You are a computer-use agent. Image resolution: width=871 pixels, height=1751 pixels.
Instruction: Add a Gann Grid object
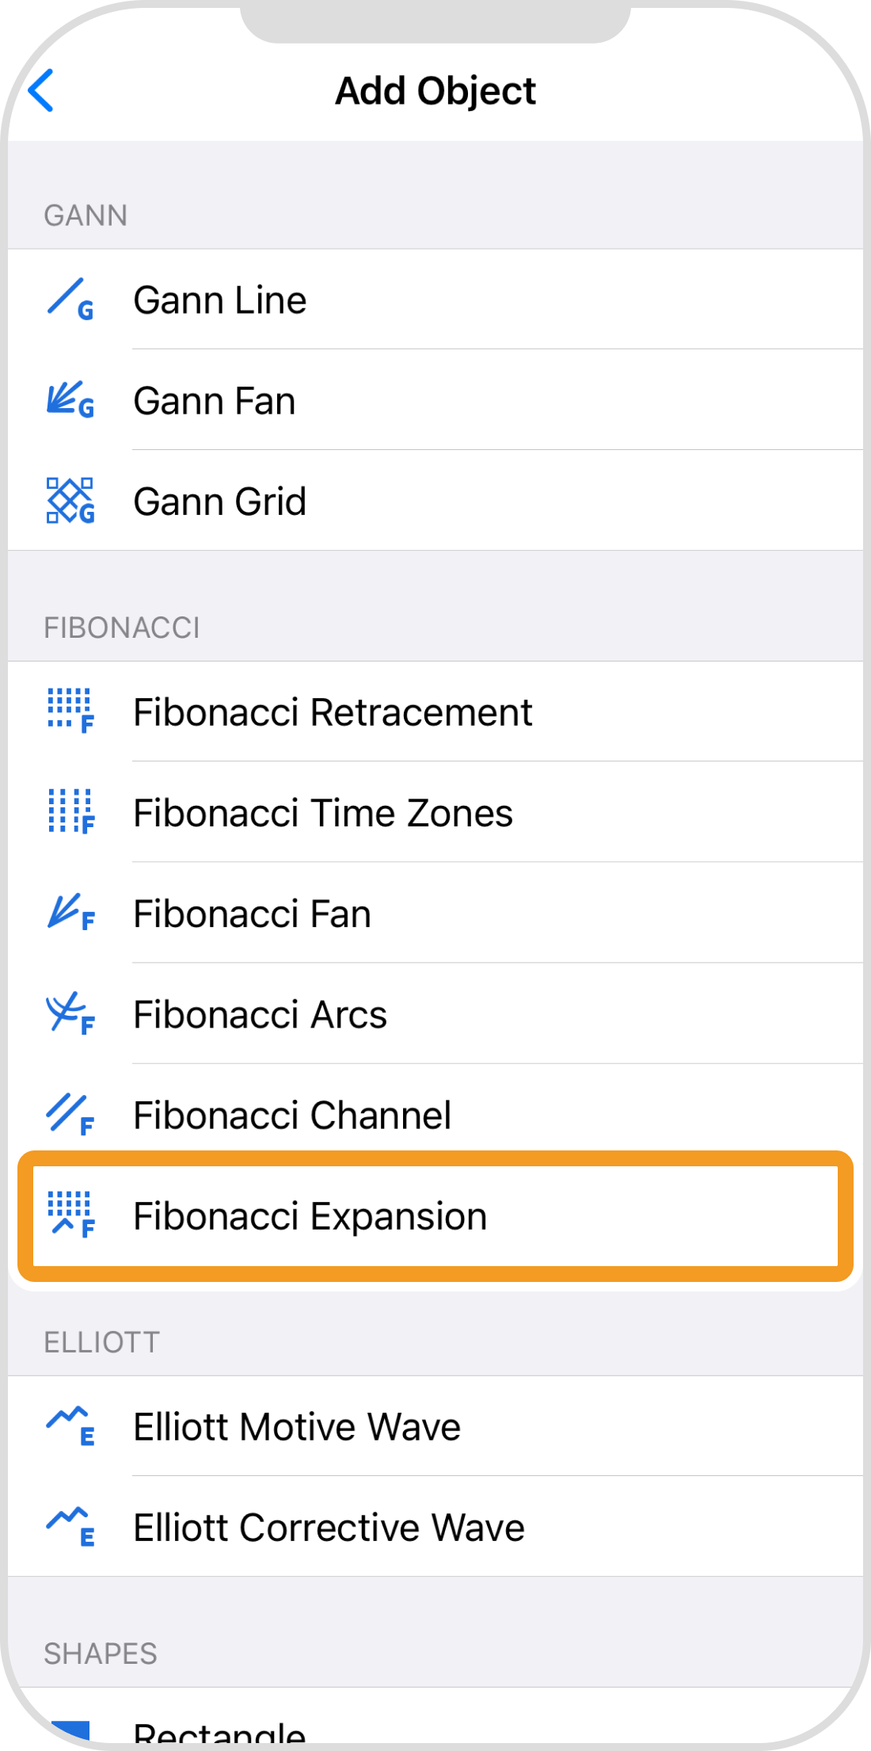(220, 502)
